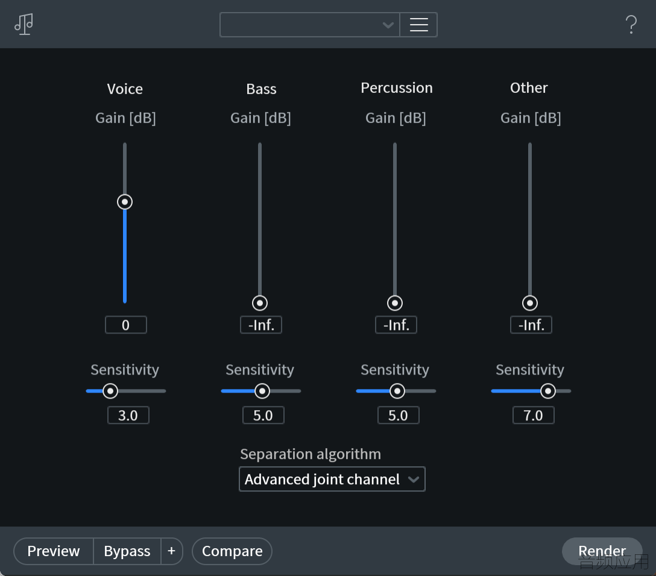This screenshot has height=576, width=656.
Task: Open the help question mark icon
Action: click(x=631, y=25)
